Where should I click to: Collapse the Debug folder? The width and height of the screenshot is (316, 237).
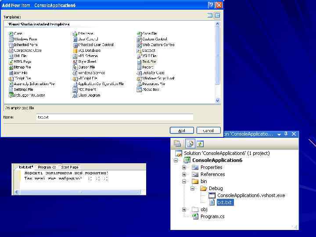193,188
